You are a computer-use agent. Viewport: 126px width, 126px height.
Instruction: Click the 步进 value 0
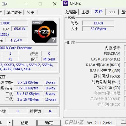49,54
